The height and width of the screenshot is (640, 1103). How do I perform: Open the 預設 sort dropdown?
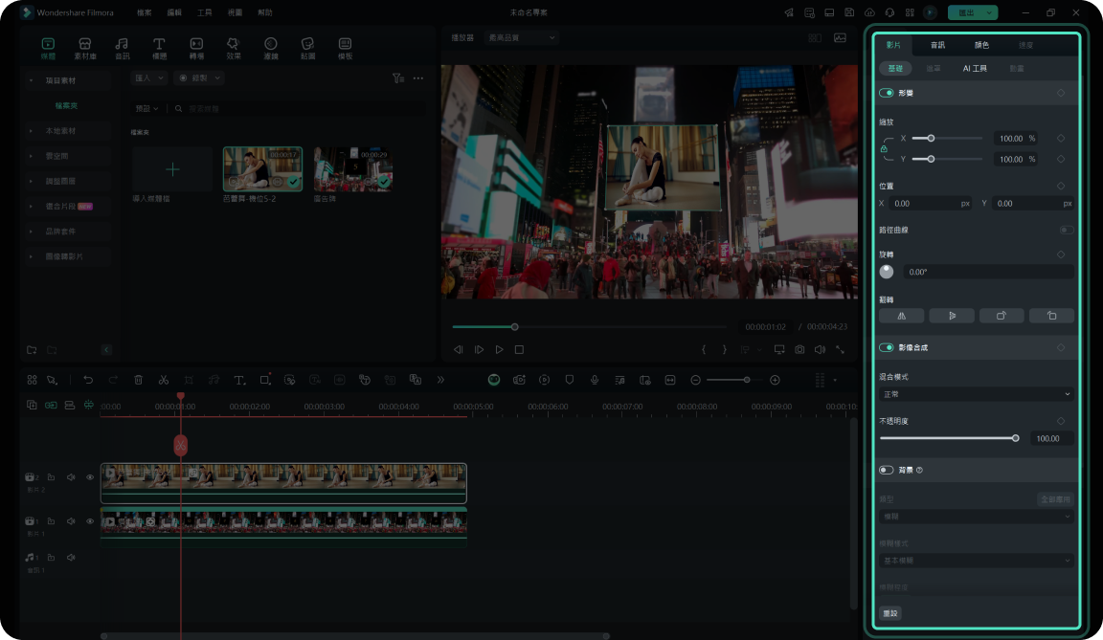[x=146, y=109]
